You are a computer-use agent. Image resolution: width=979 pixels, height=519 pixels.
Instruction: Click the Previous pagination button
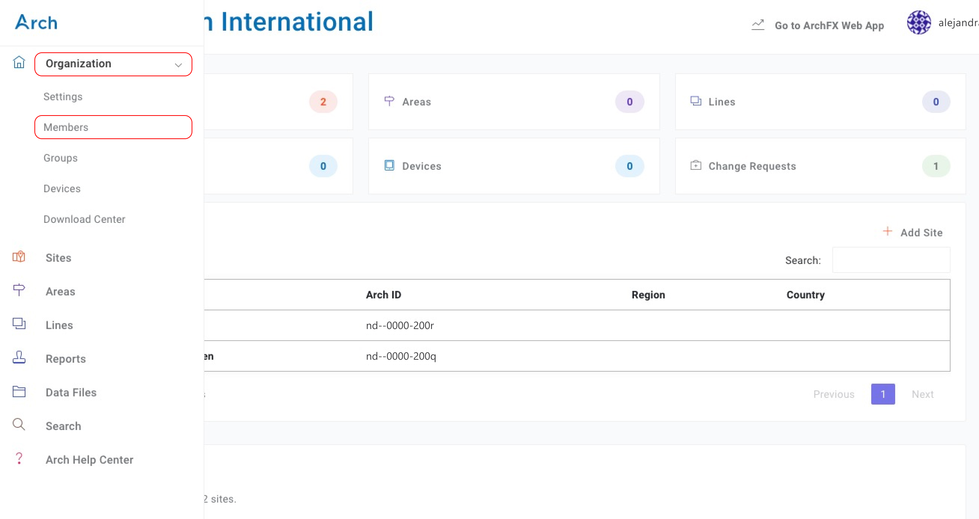click(x=834, y=394)
